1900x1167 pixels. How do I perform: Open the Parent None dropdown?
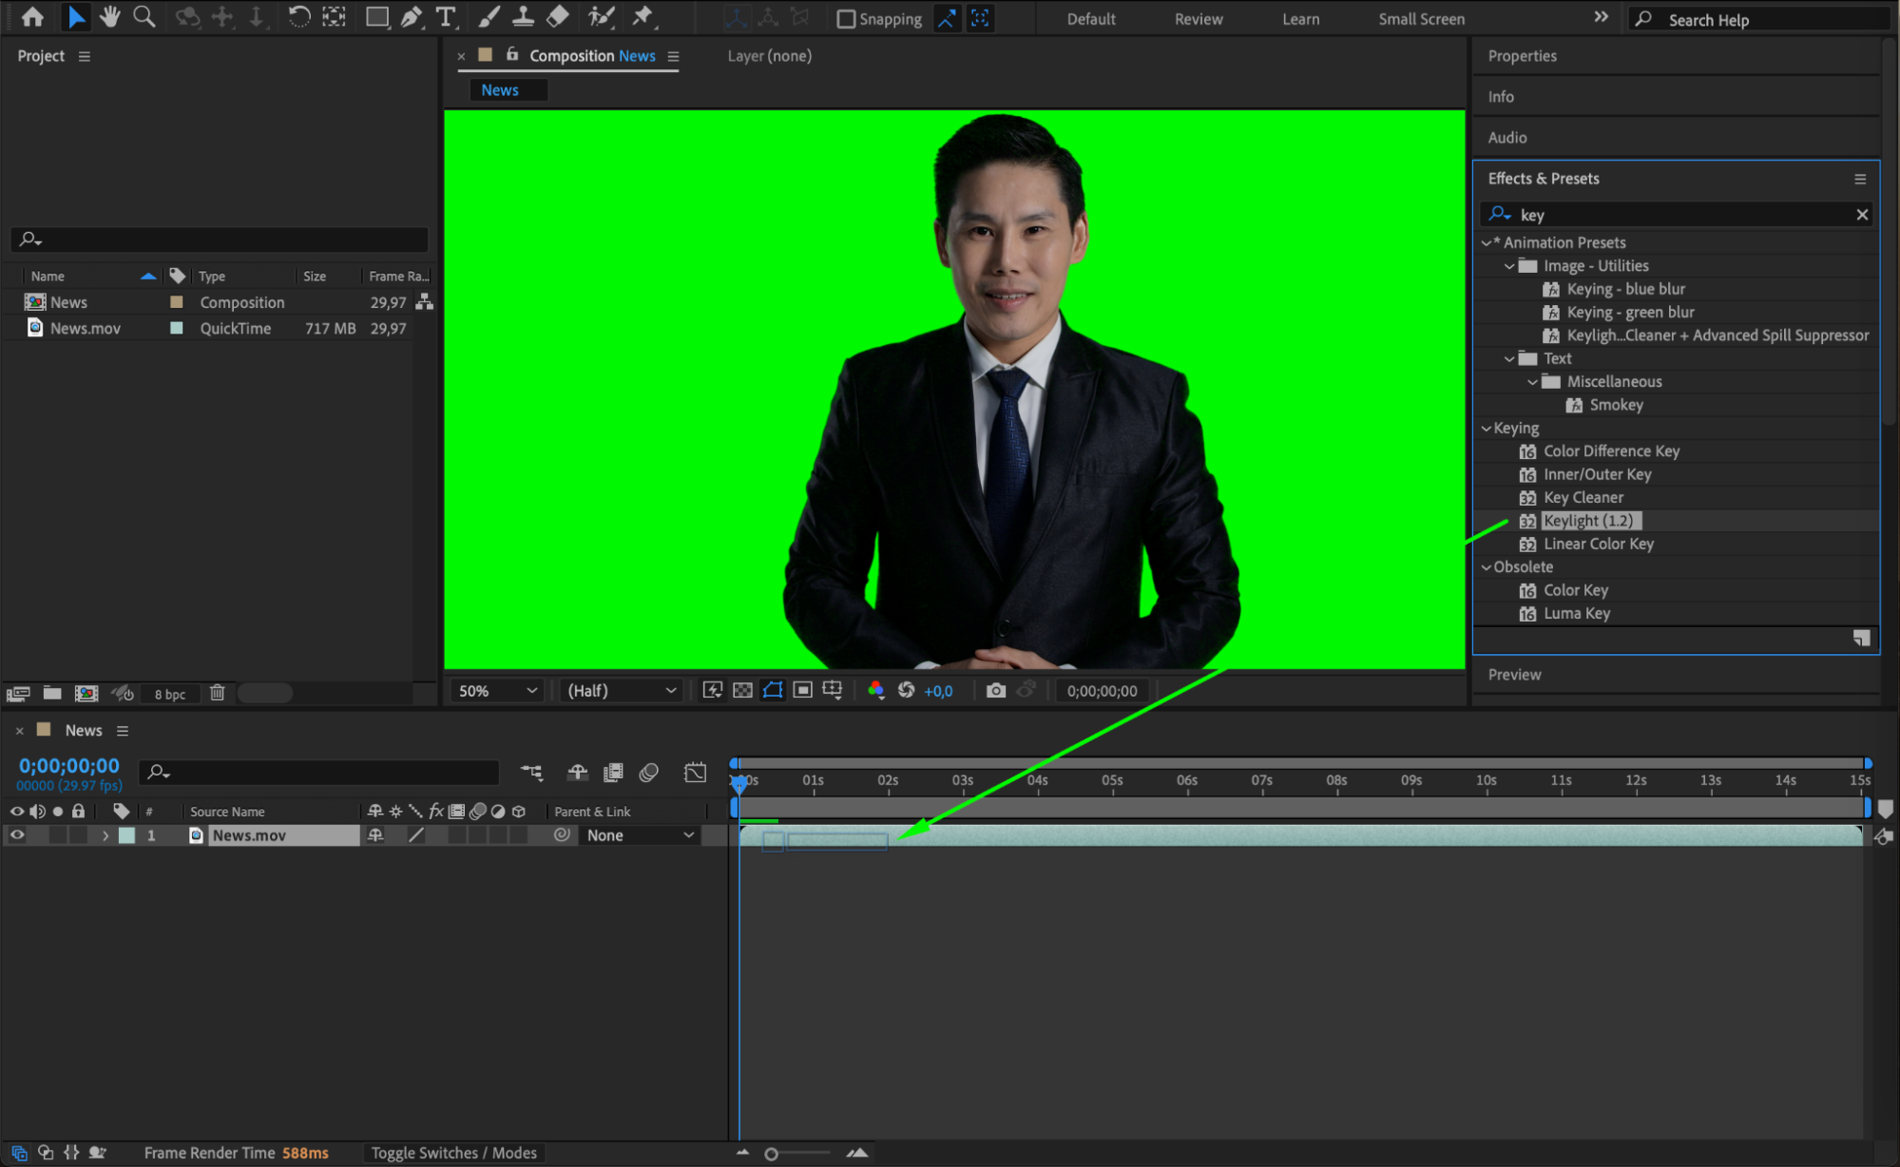[640, 835]
